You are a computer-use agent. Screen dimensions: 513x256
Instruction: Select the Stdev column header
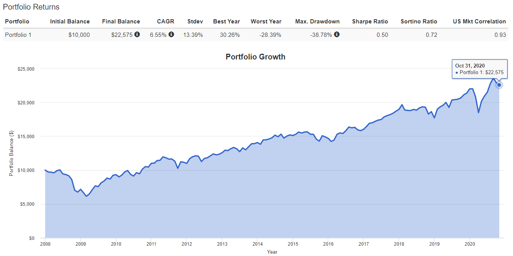(195, 21)
